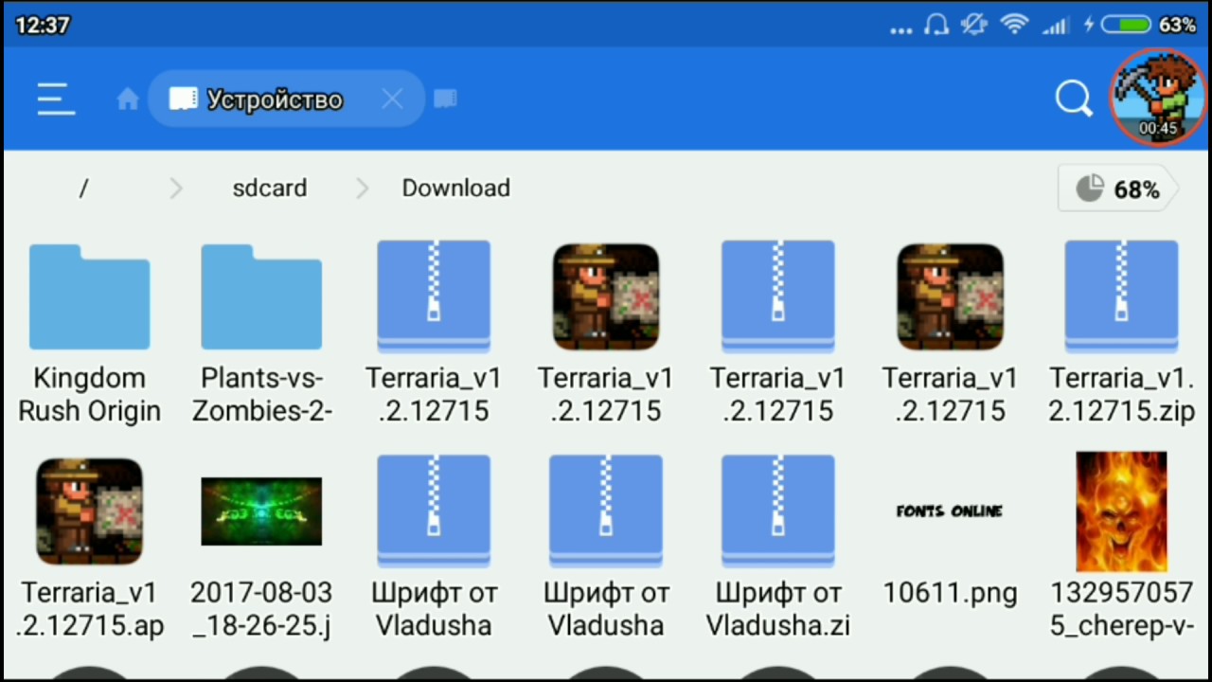Open the 68% storage analyzer
This screenshot has height=682, width=1212.
click(1118, 189)
